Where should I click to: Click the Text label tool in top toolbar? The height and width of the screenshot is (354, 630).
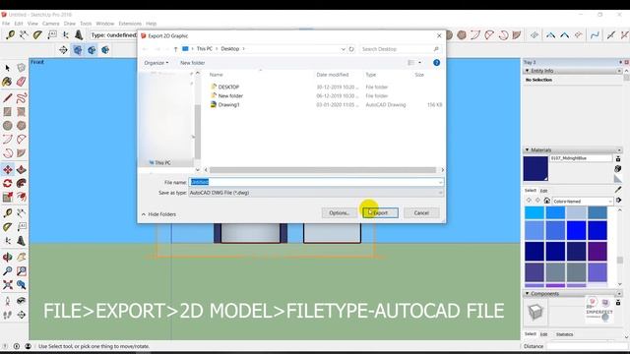52,35
